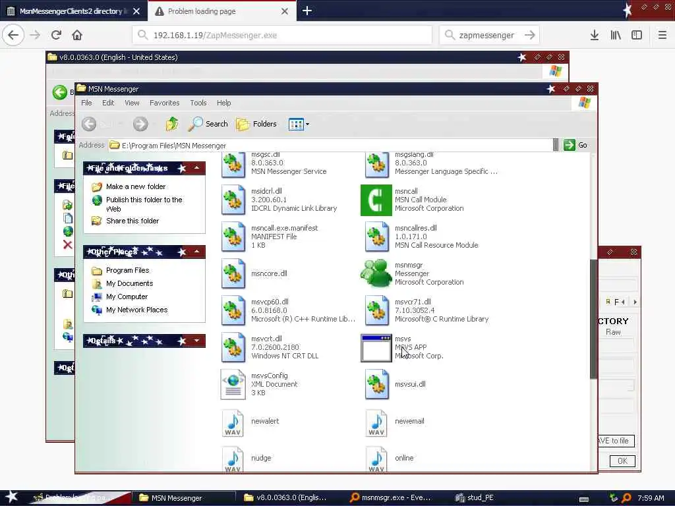Select the msvcp60.dll file icon
The height and width of the screenshot is (506, 675).
(233, 311)
